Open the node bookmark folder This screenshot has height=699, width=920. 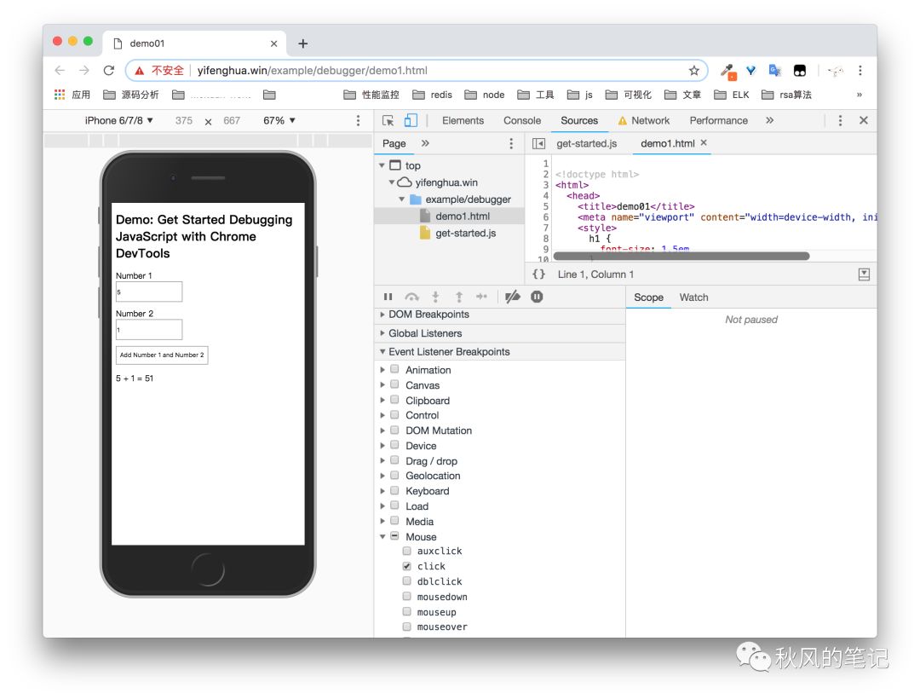[485, 95]
